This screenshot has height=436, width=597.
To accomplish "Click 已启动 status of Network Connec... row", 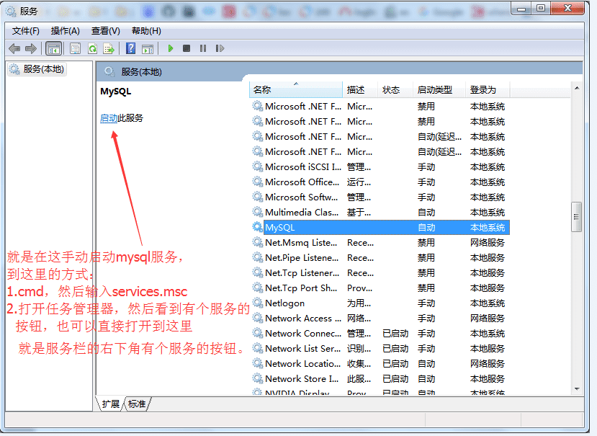I will click(x=395, y=334).
